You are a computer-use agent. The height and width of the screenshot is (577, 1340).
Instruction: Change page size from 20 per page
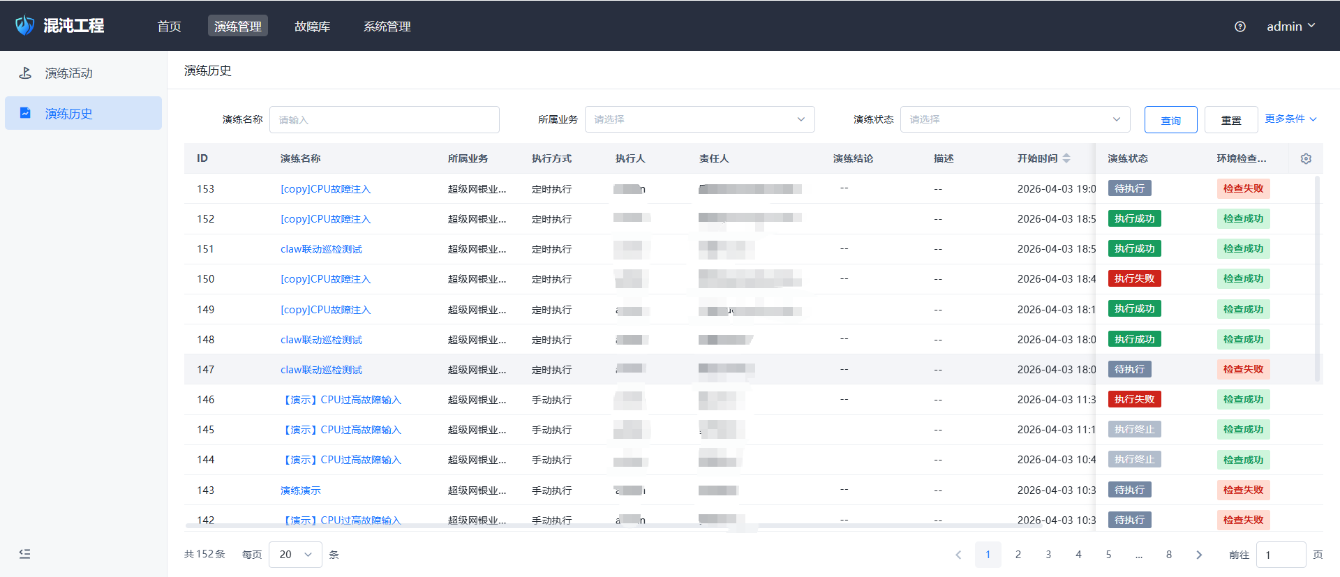click(295, 555)
